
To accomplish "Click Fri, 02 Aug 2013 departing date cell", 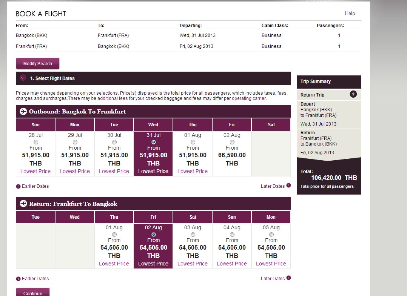I will click(x=196, y=46).
